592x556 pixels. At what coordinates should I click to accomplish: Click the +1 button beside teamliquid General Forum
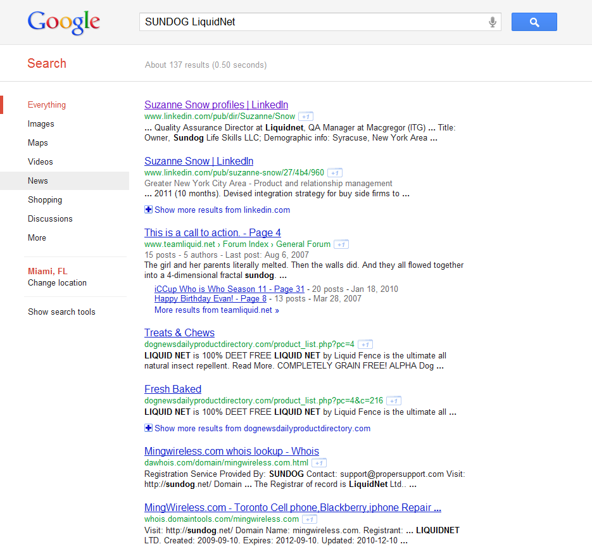tap(341, 244)
